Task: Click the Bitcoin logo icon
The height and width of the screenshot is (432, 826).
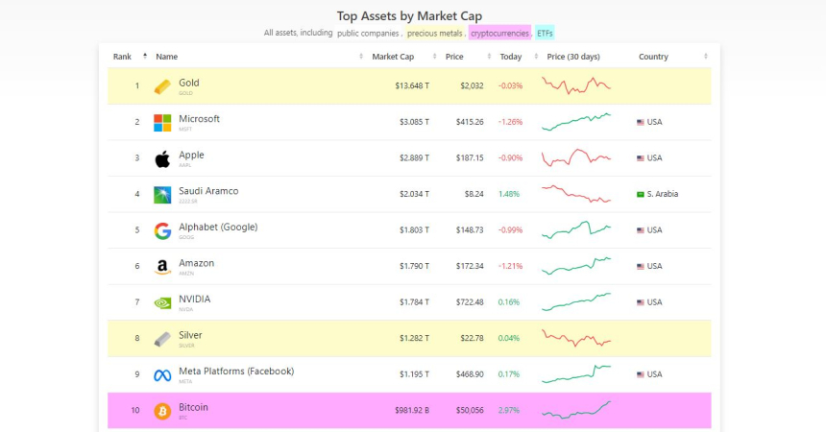Action: coord(162,411)
